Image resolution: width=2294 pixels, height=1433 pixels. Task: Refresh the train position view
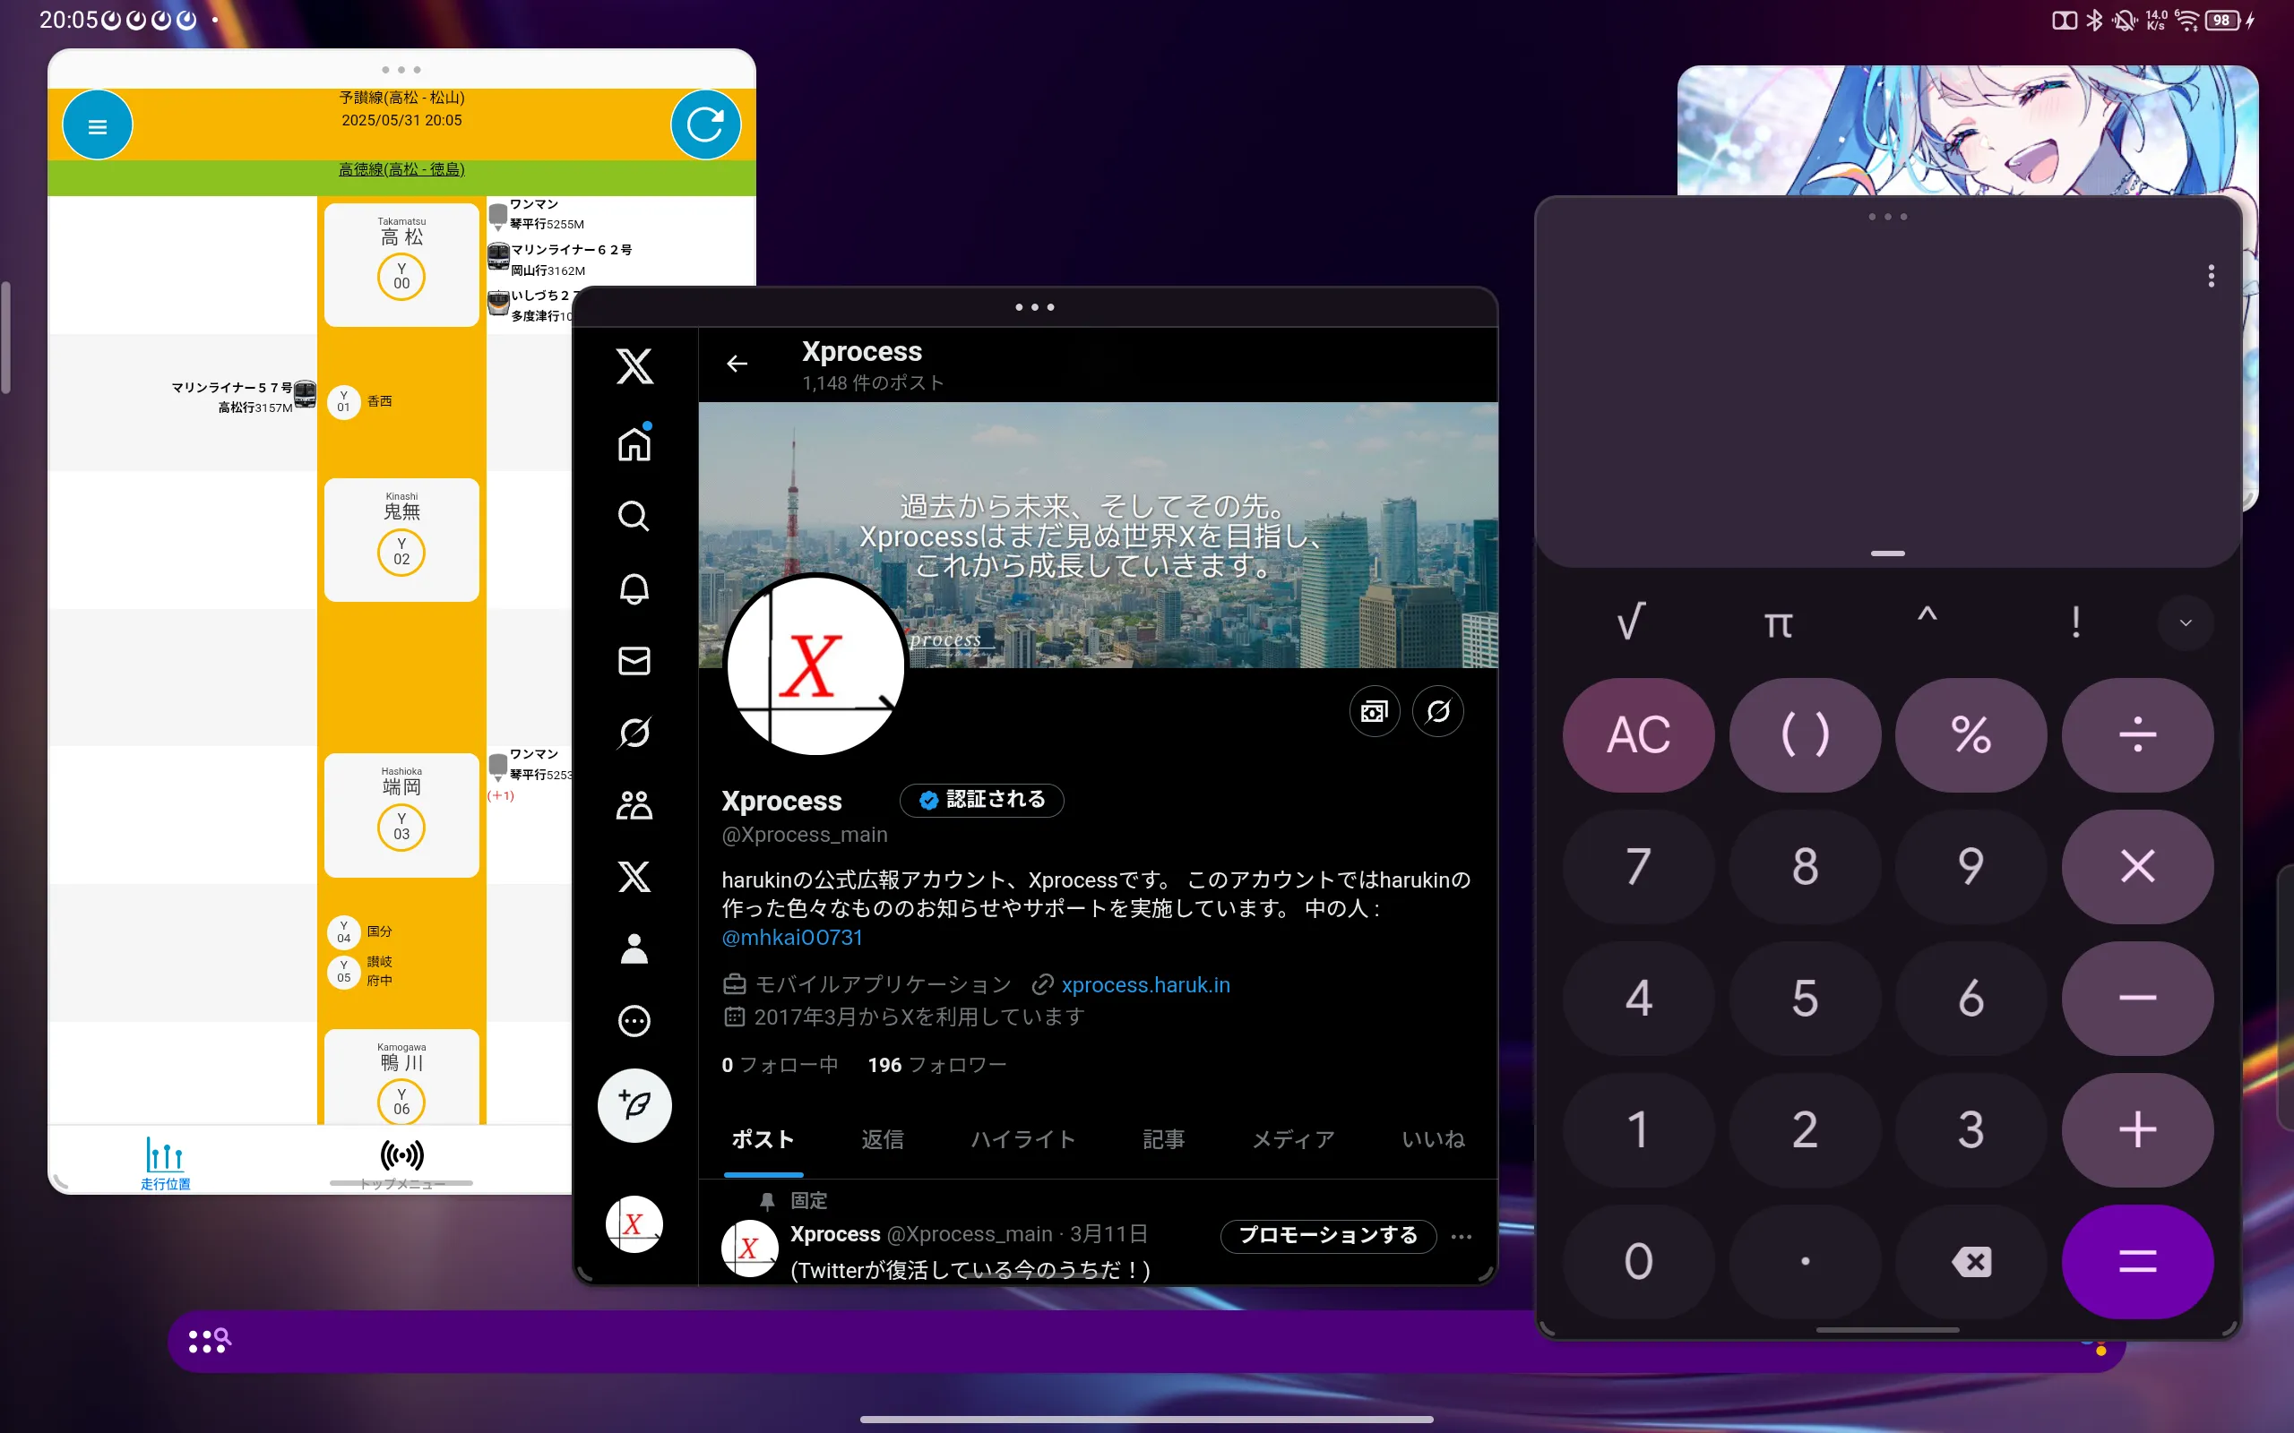tap(704, 124)
